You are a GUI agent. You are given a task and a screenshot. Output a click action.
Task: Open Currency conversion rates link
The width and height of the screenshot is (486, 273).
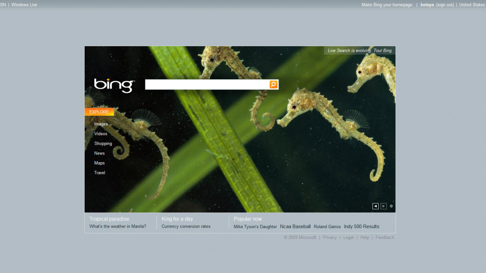[x=186, y=226]
